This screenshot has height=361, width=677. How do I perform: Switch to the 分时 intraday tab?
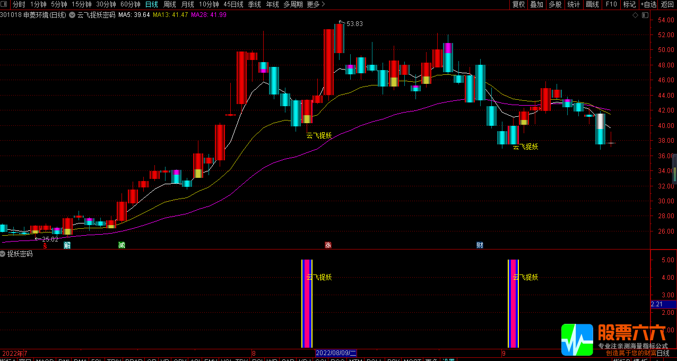pos(19,4)
